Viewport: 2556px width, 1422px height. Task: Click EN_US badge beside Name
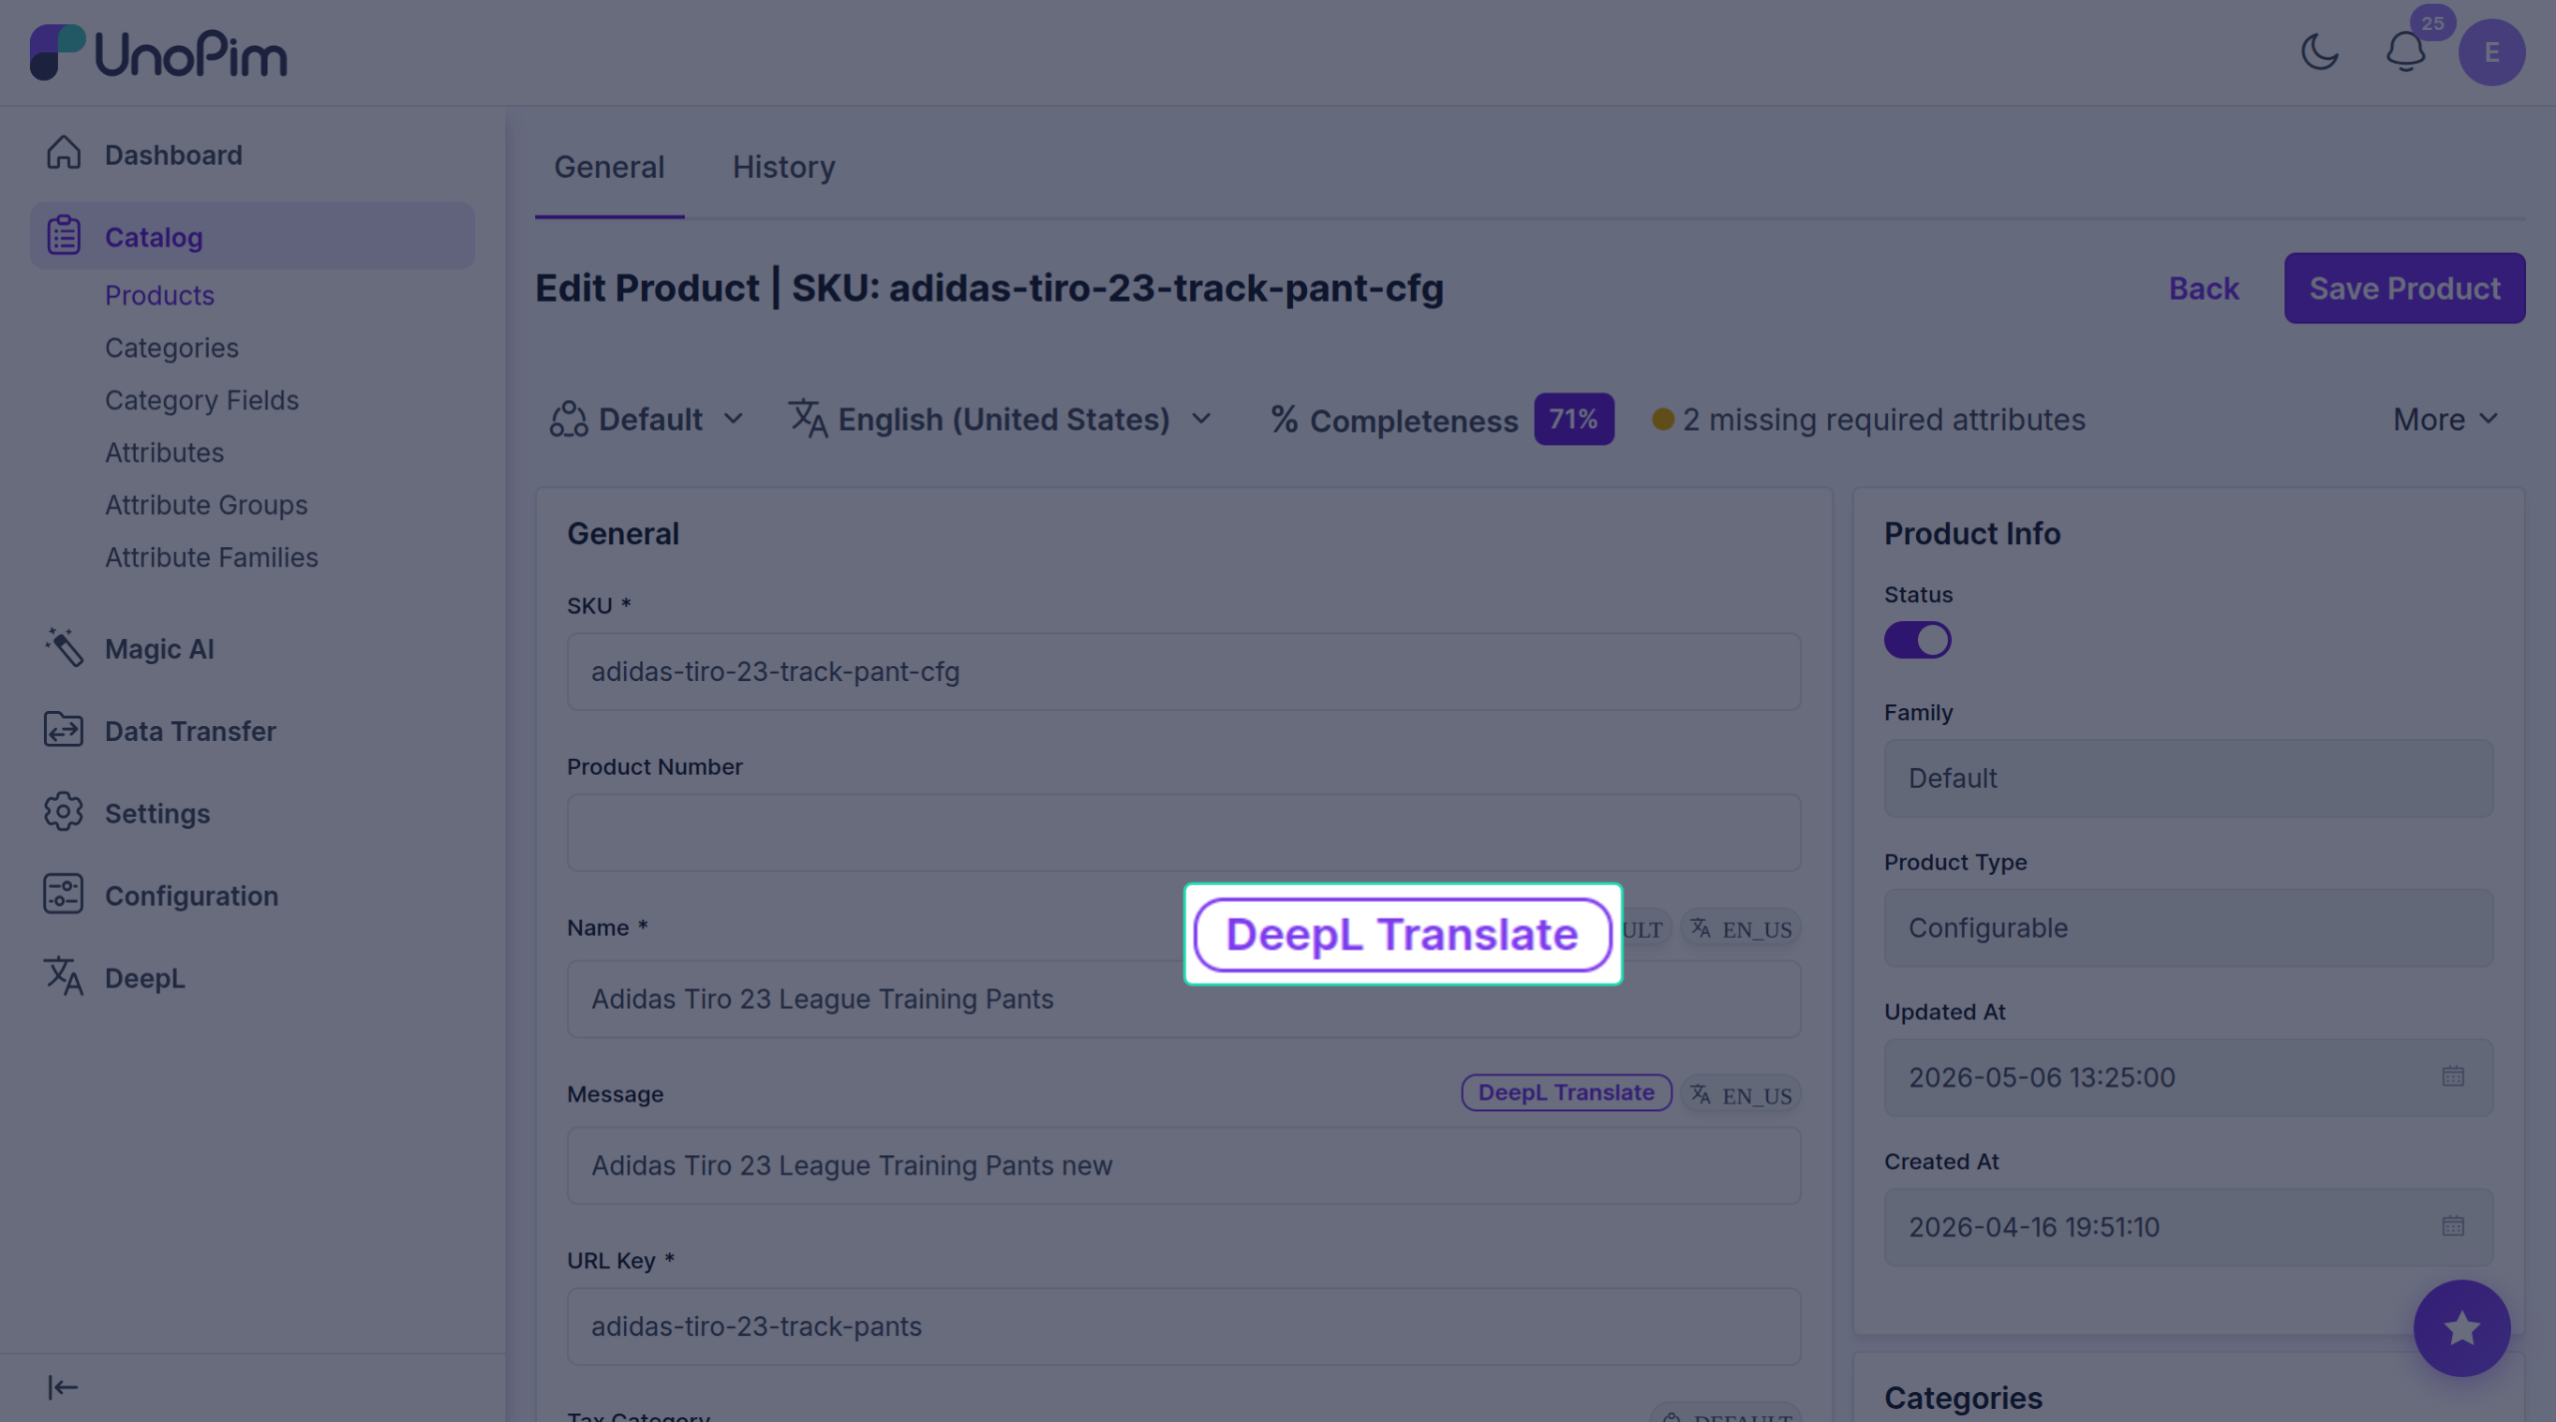coord(1741,930)
